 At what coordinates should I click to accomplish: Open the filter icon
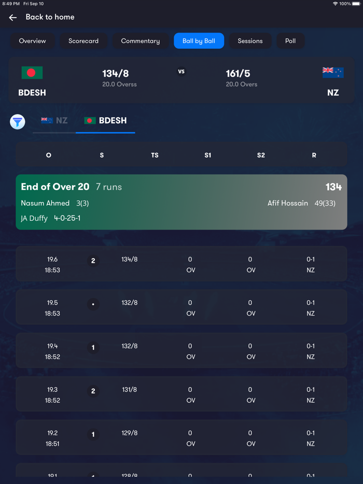(x=17, y=122)
